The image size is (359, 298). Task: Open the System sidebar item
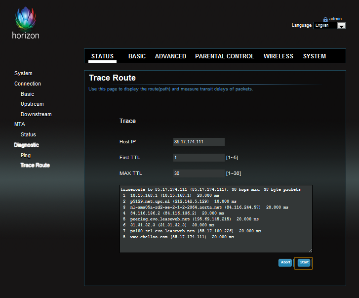click(x=23, y=73)
